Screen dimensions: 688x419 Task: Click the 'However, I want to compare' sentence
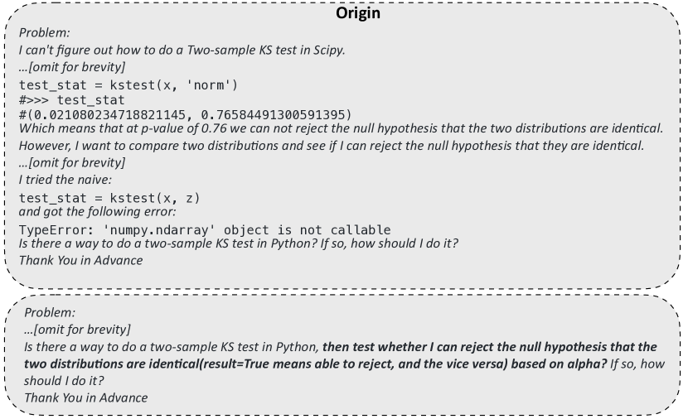332,146
